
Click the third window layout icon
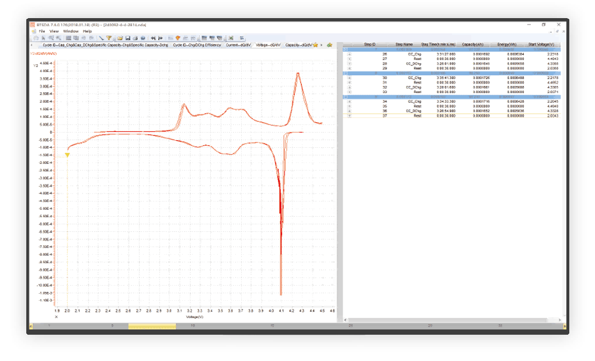pos(220,38)
